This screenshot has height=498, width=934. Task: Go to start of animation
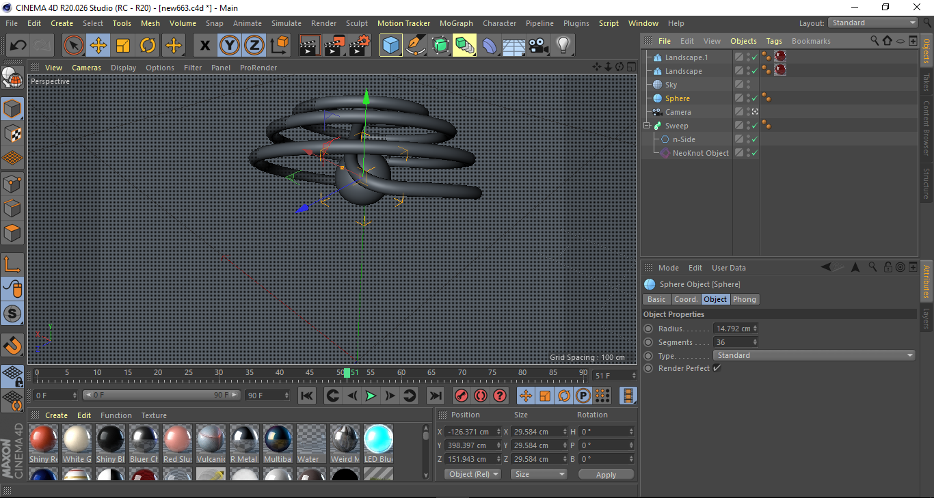(307, 396)
